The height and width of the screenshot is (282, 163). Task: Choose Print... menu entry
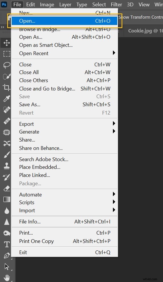click(64, 233)
